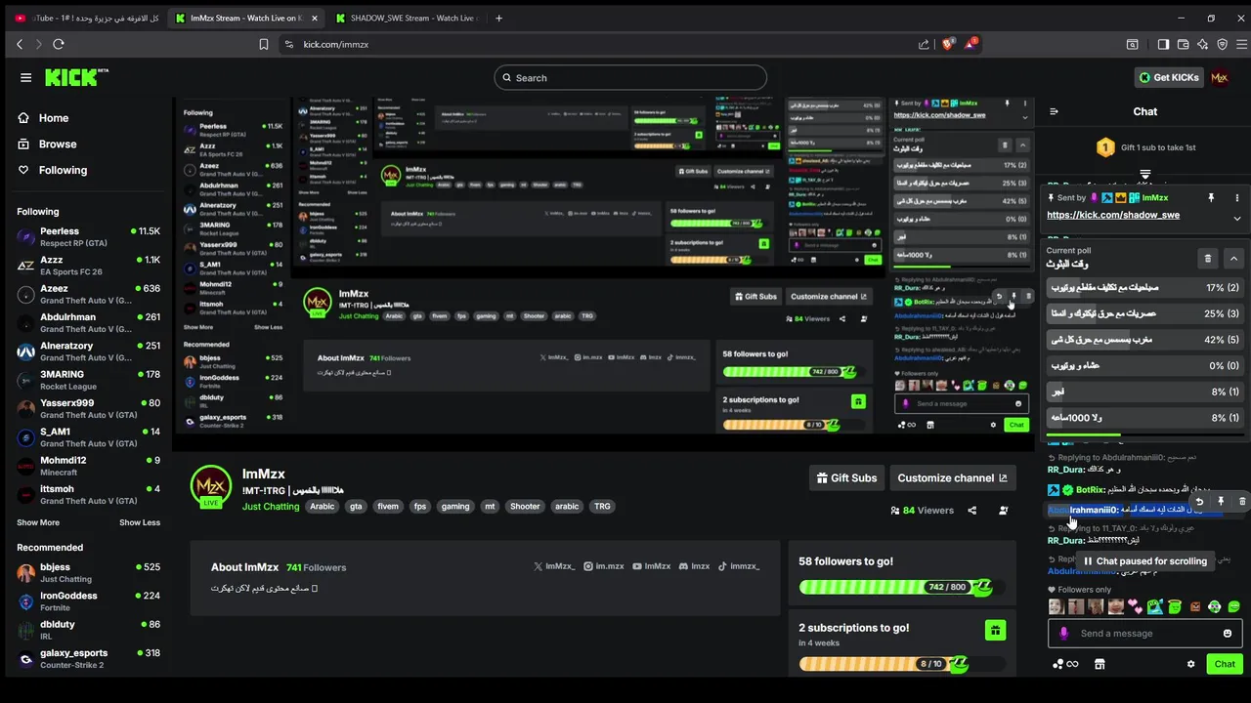1251x703 pixels.
Task: Resume chat paused for scrolling
Action: 1144,561
